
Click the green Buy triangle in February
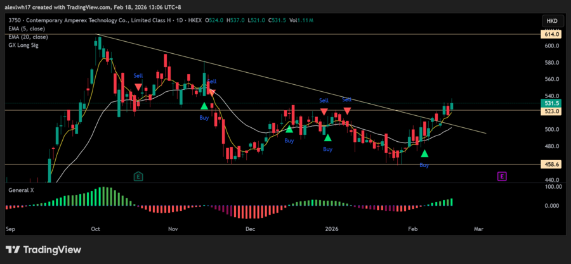(x=424, y=153)
